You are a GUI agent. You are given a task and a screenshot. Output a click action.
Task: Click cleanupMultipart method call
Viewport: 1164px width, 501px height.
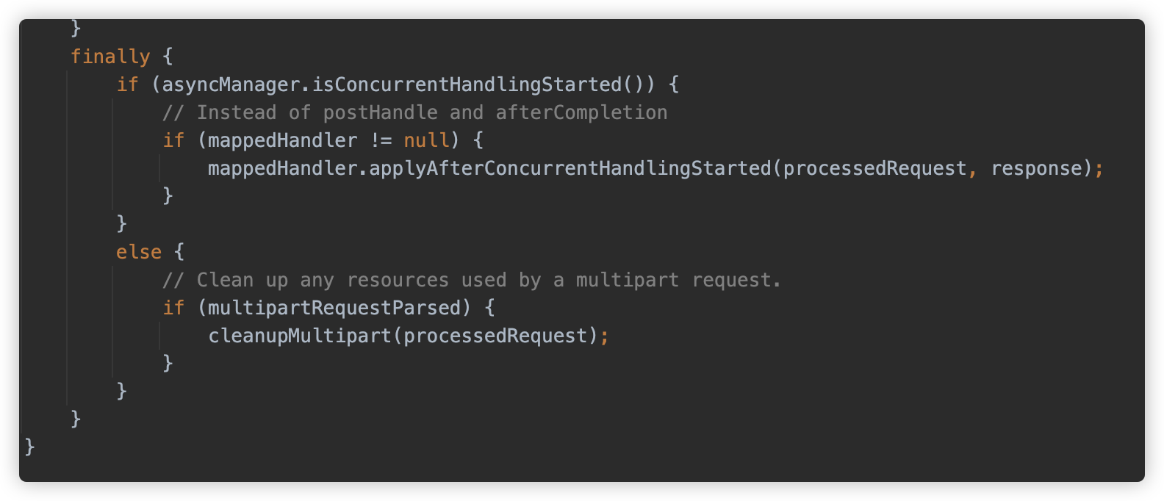pos(300,336)
